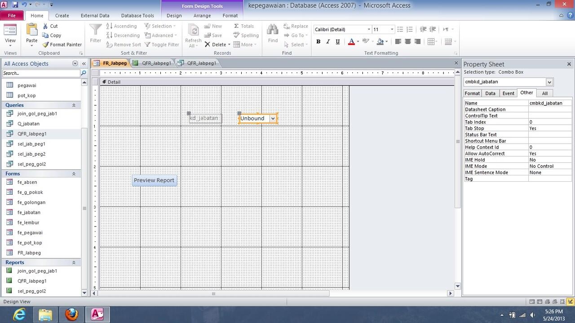
Task: Collapse the Reports group
Action: tap(74, 262)
